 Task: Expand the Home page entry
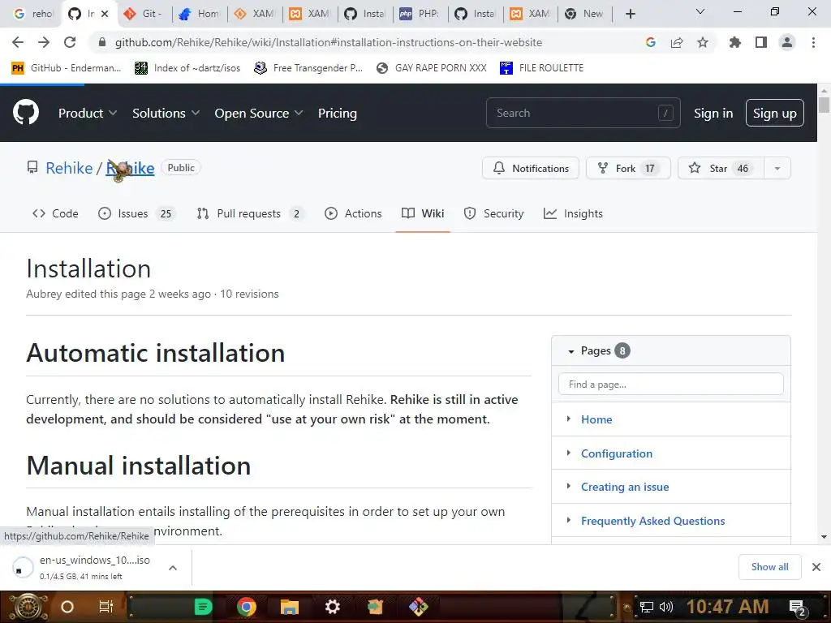(x=569, y=419)
